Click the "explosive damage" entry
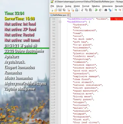Screen dimensions: 123x124 [x=86, y=76]
